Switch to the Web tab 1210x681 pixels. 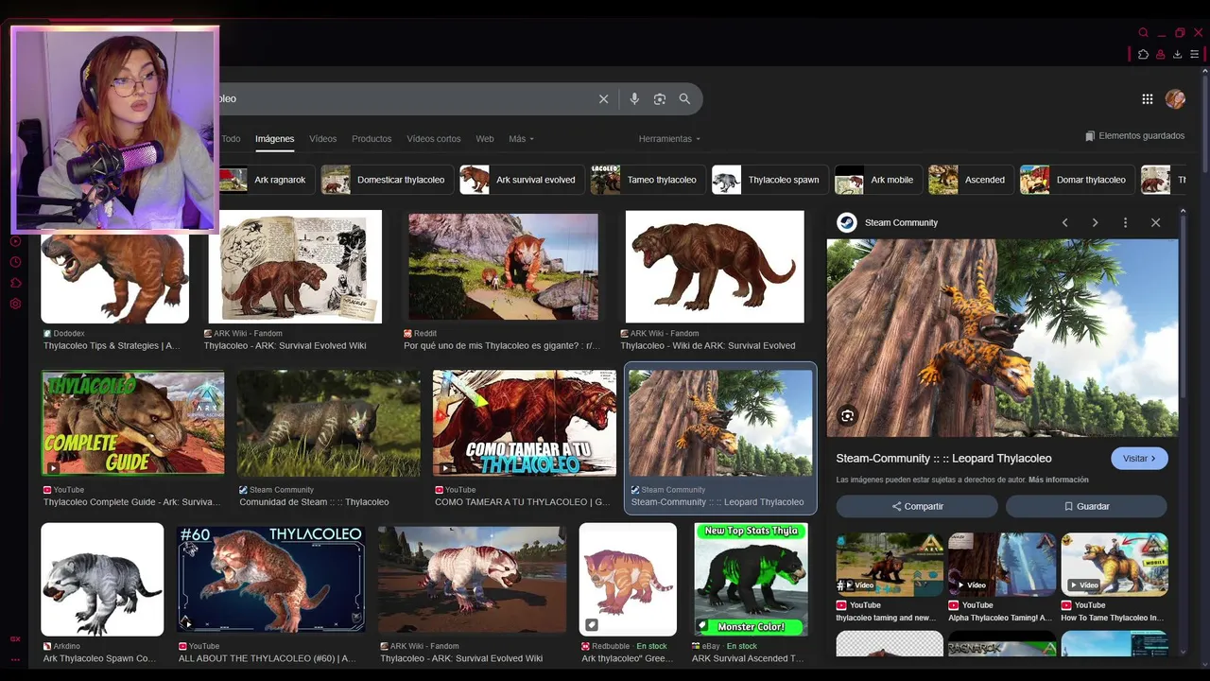pyautogui.click(x=485, y=139)
